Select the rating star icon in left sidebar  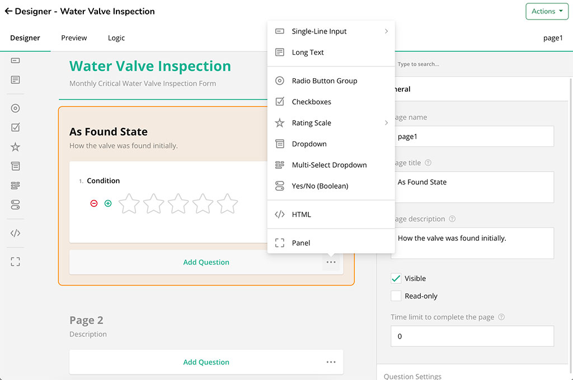click(16, 148)
